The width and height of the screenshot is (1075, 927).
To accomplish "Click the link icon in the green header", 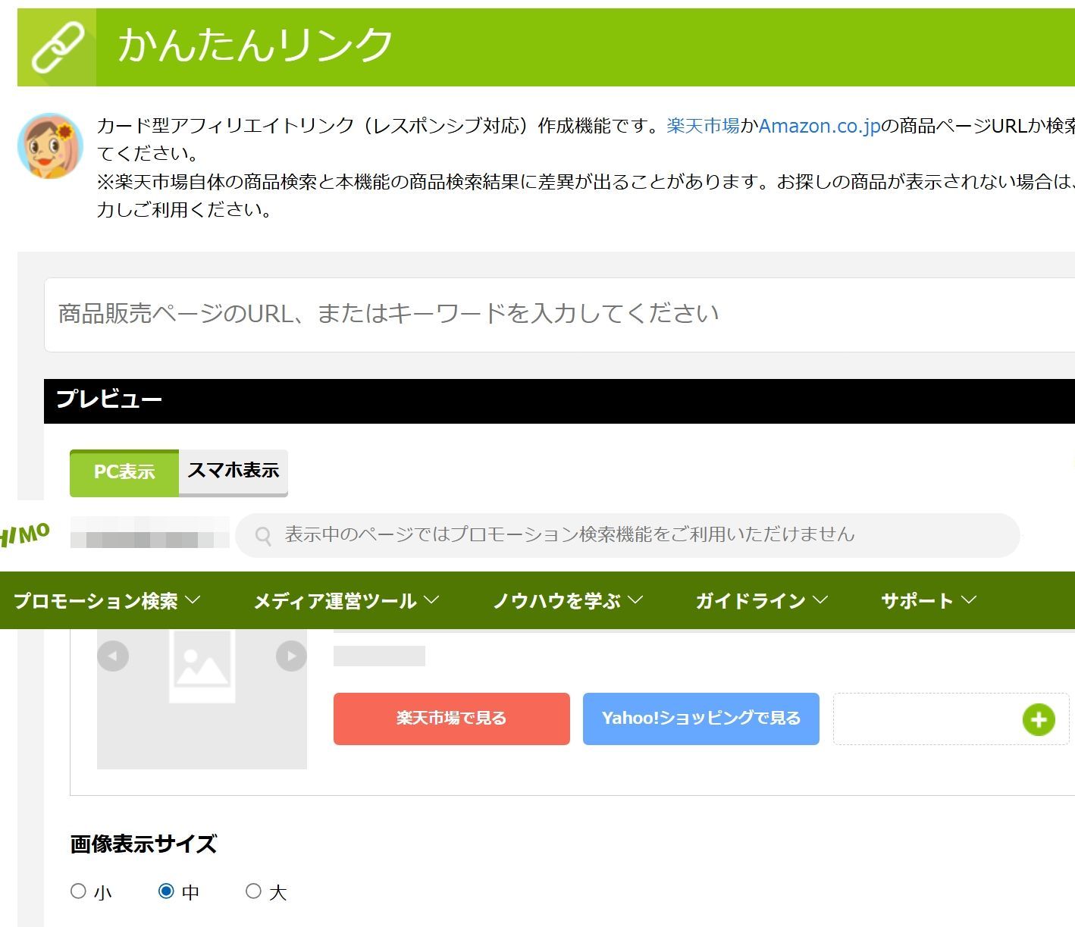I will click(x=57, y=44).
